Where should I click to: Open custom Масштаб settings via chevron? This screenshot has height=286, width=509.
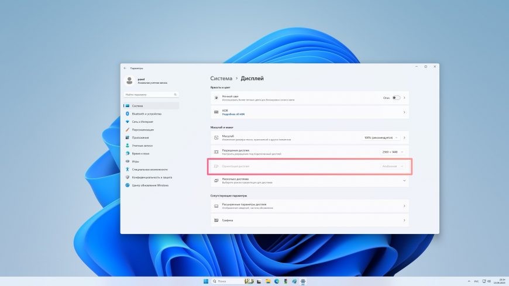404,137
